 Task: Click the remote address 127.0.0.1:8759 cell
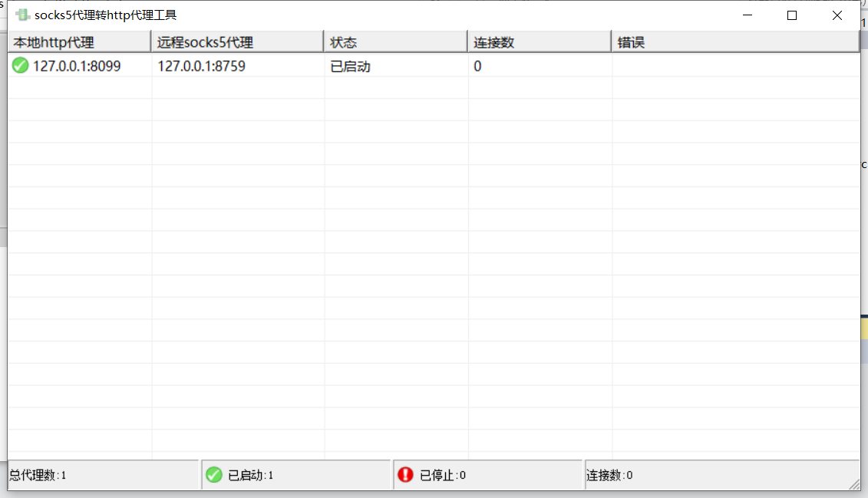[201, 67]
